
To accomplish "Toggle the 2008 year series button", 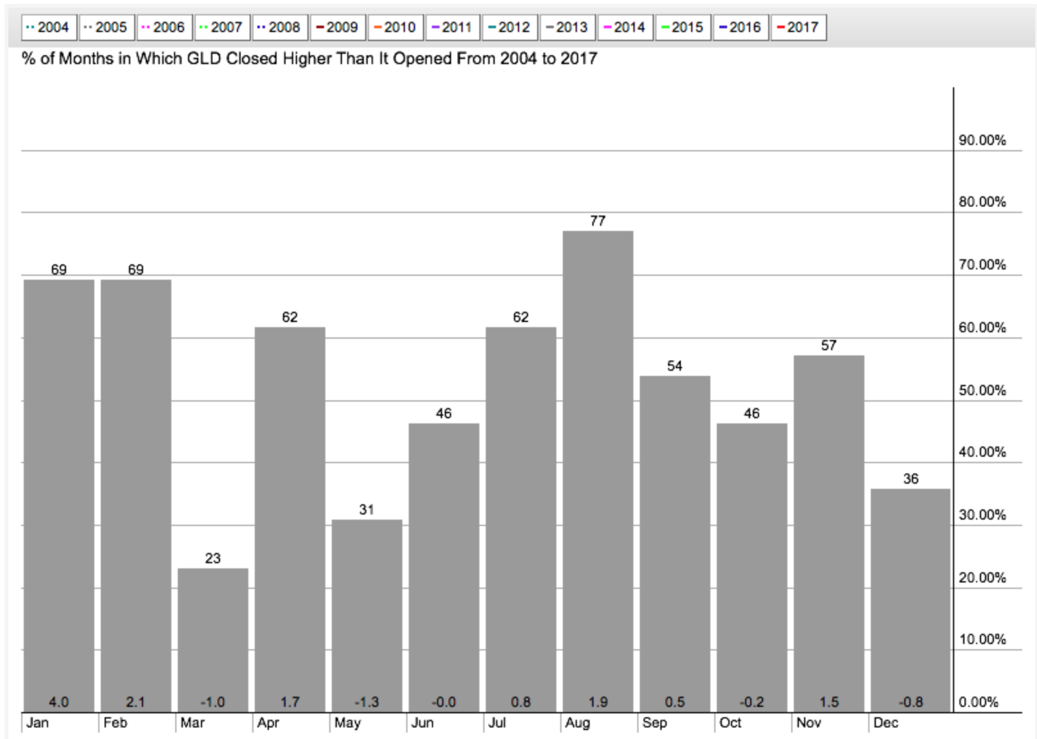I will [x=280, y=28].
